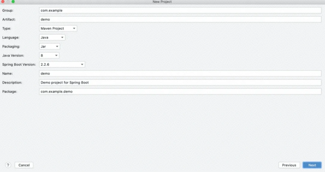Open the Java Version dropdown
Image resolution: width=325 pixels, height=172 pixels.
(49, 56)
